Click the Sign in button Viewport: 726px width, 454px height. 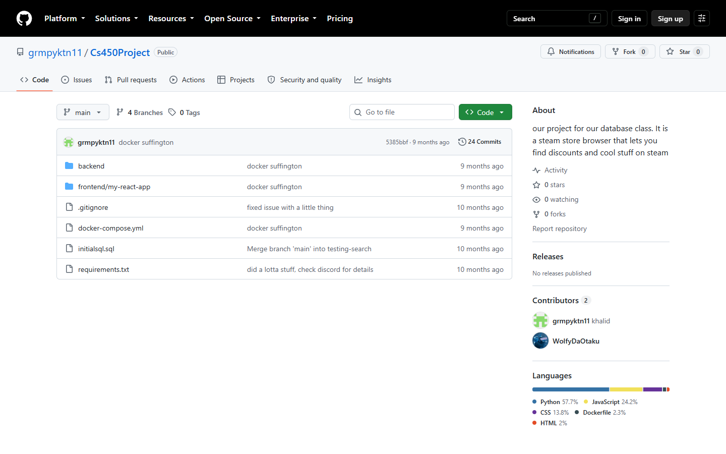coord(629,19)
